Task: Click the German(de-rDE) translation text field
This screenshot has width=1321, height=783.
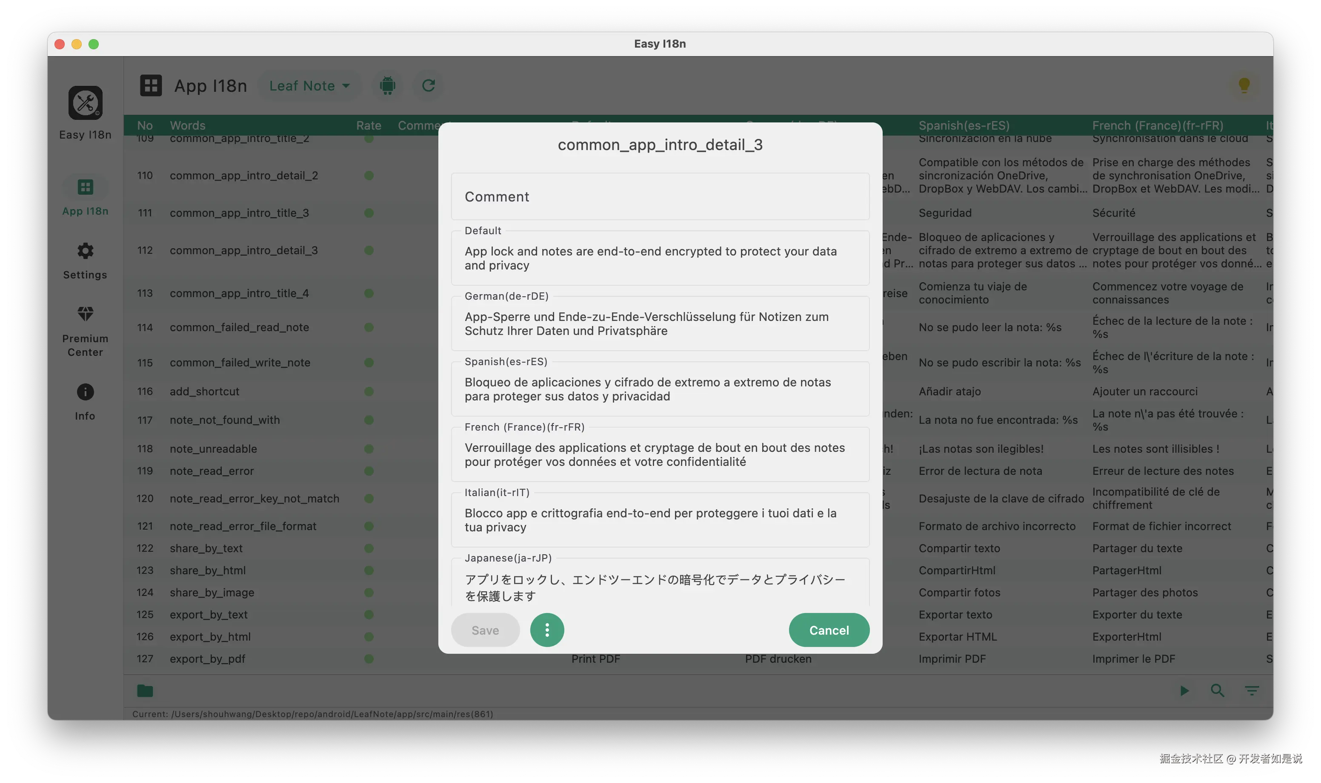Action: click(660, 323)
